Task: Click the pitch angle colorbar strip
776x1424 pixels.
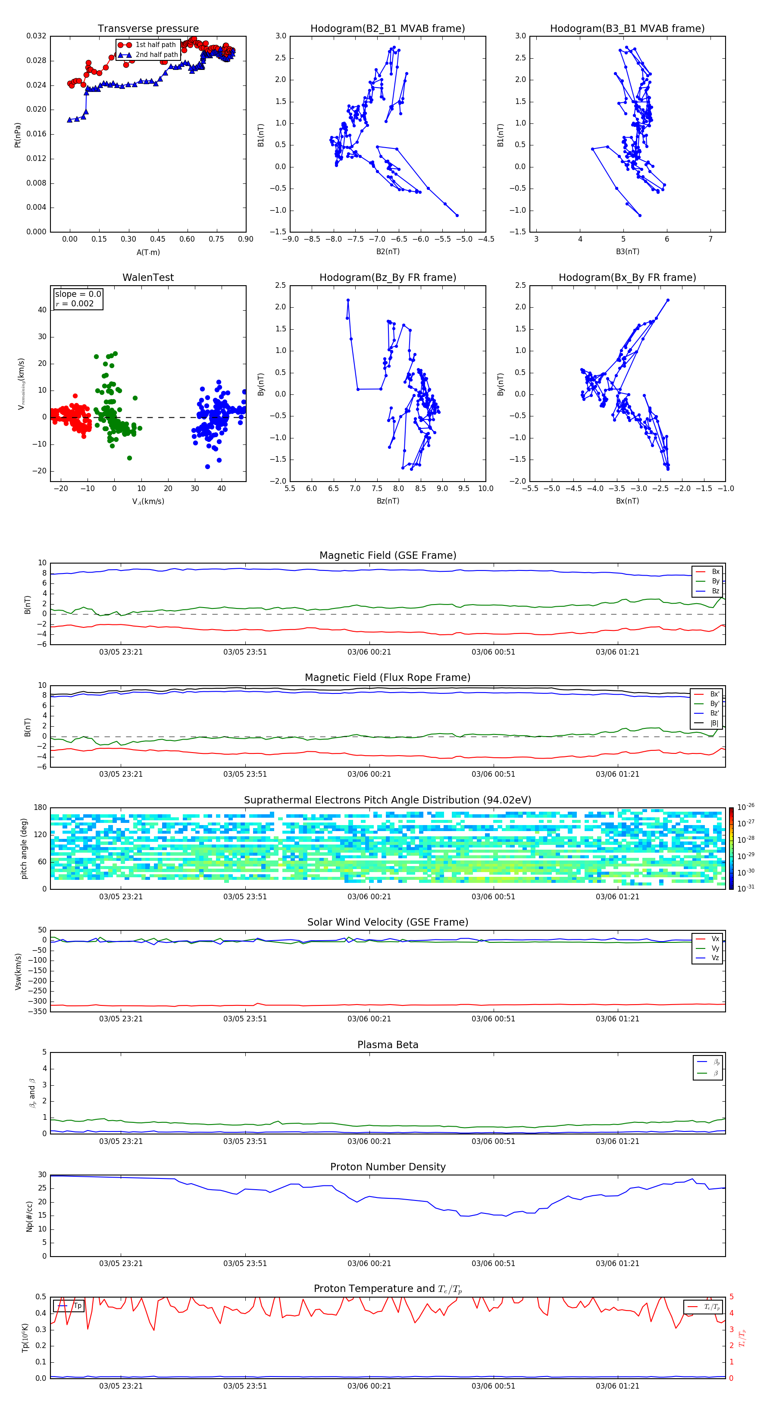Action: [x=731, y=848]
